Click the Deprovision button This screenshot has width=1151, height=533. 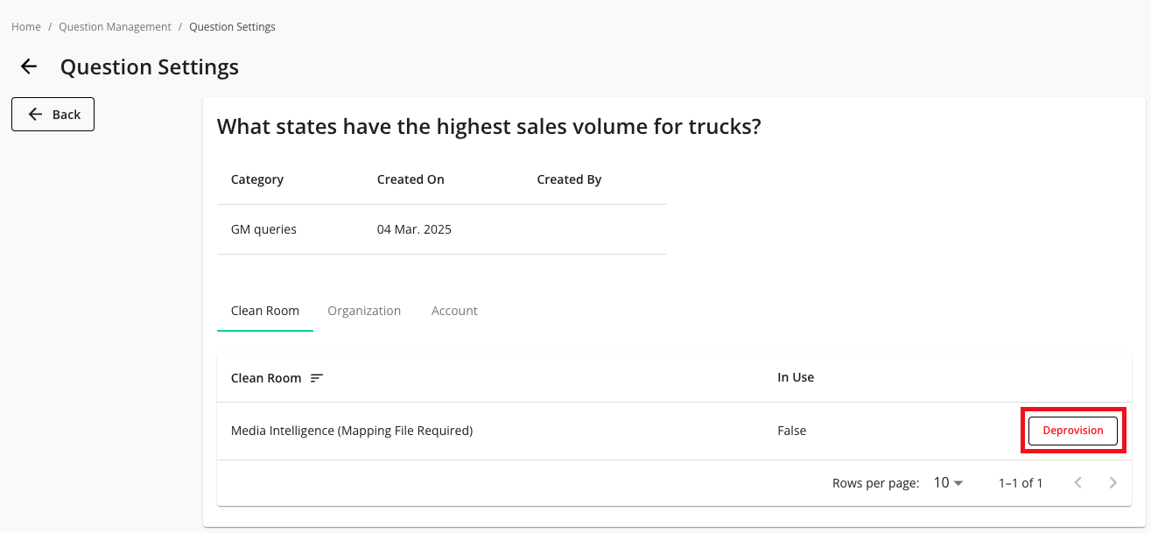tap(1072, 431)
